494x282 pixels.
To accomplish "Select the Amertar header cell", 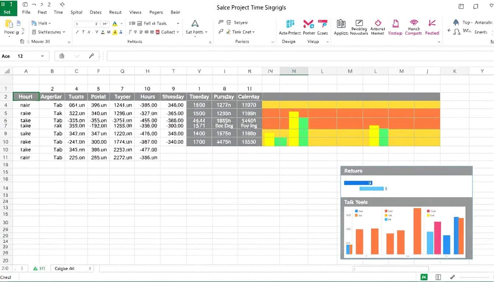I will [52, 97].
